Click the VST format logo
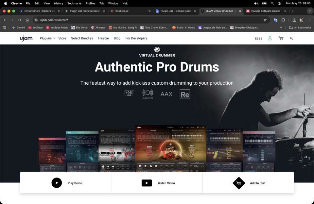The height and width of the screenshot is (204, 314). pos(129,93)
